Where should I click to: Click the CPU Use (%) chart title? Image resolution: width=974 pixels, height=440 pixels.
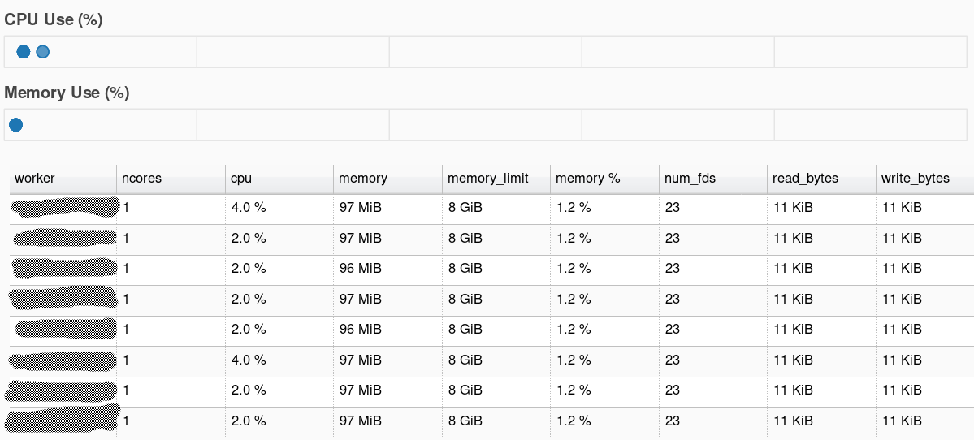coord(54,20)
